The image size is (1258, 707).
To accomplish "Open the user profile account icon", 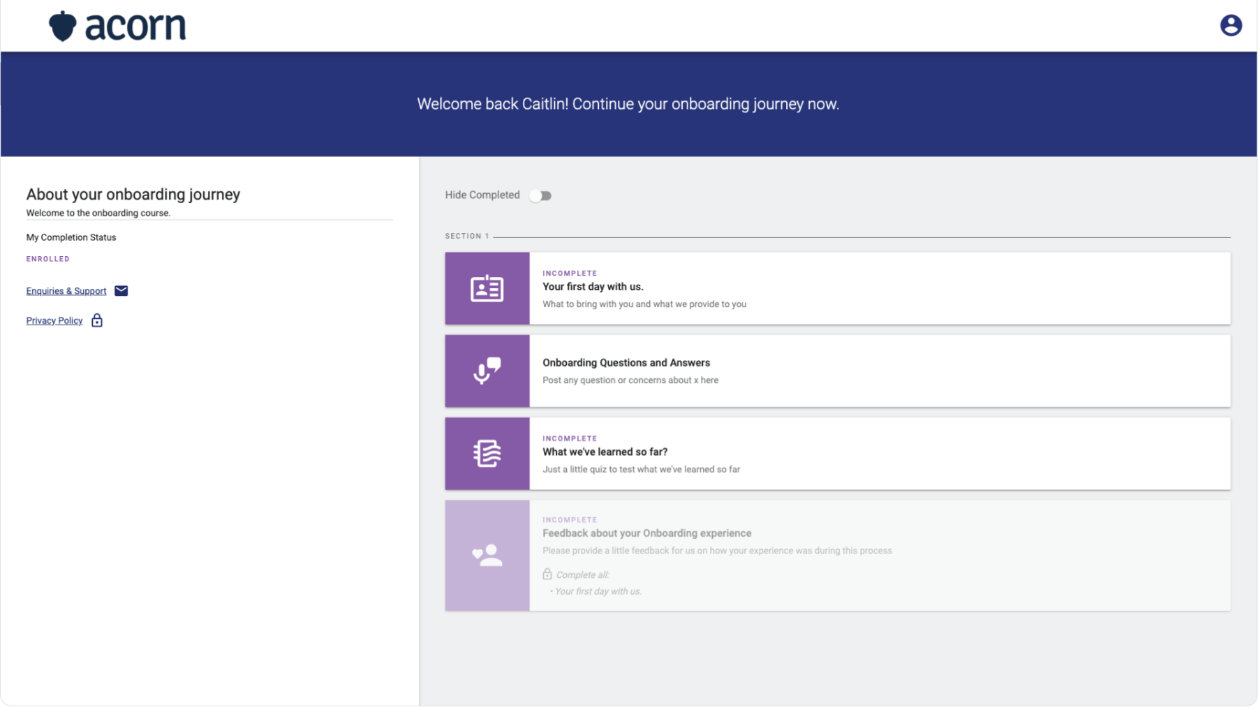I will [x=1230, y=26].
